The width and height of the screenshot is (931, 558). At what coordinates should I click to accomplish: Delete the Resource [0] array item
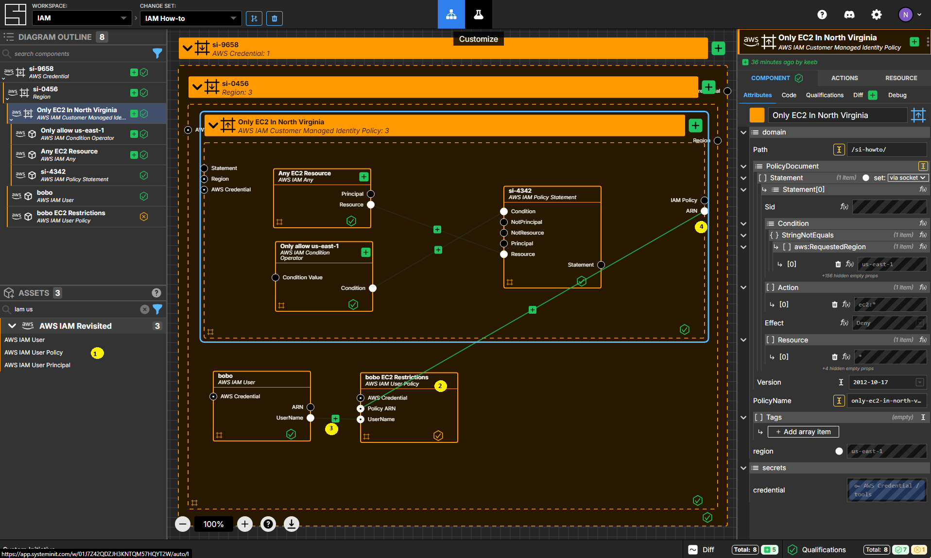(835, 357)
